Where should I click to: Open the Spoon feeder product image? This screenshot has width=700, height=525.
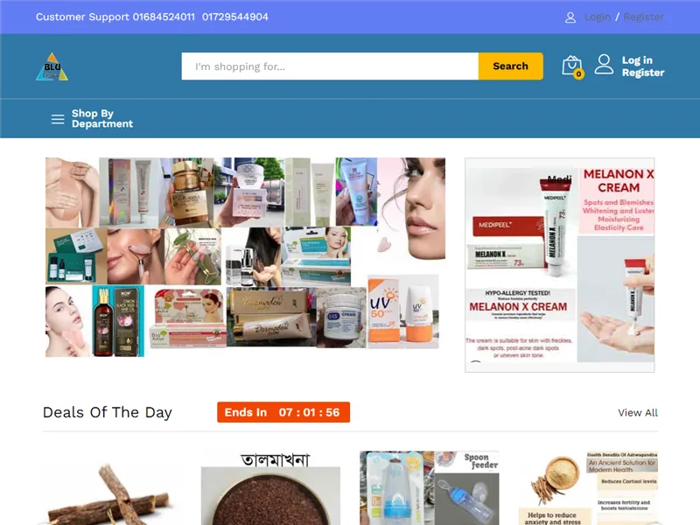click(x=430, y=488)
